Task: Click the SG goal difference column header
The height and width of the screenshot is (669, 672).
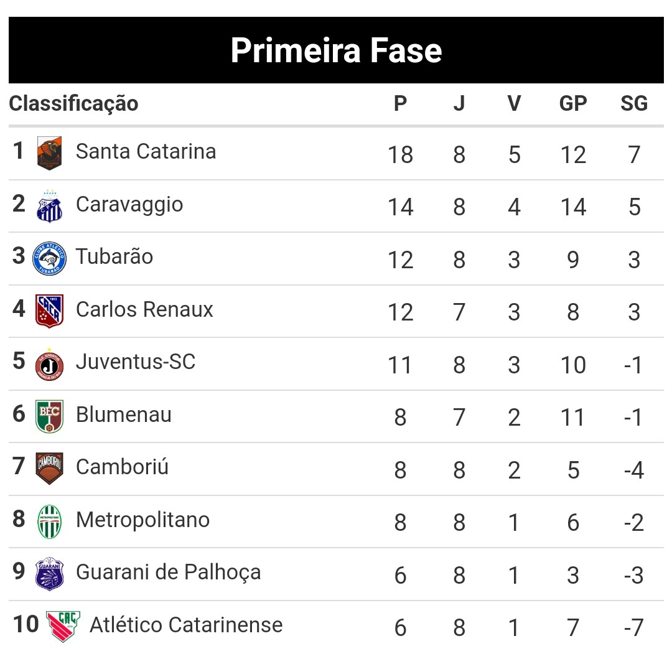Action: 633,103
